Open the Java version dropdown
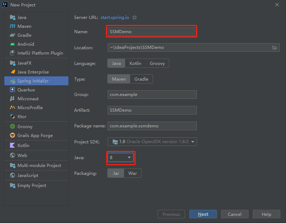 click(121, 157)
